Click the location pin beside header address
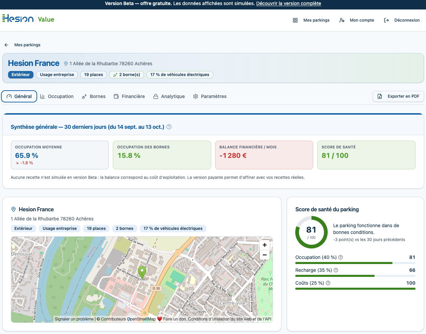The width and height of the screenshot is (426, 334). [x=66, y=64]
